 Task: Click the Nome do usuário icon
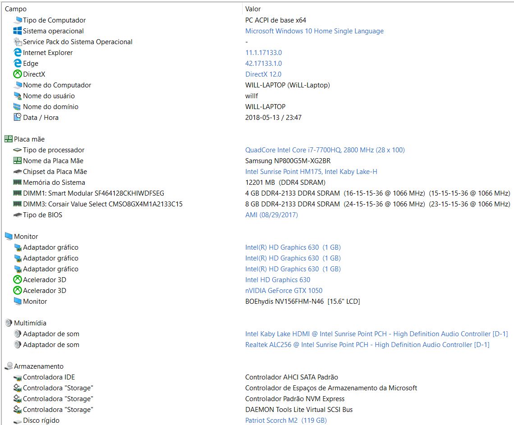point(18,96)
